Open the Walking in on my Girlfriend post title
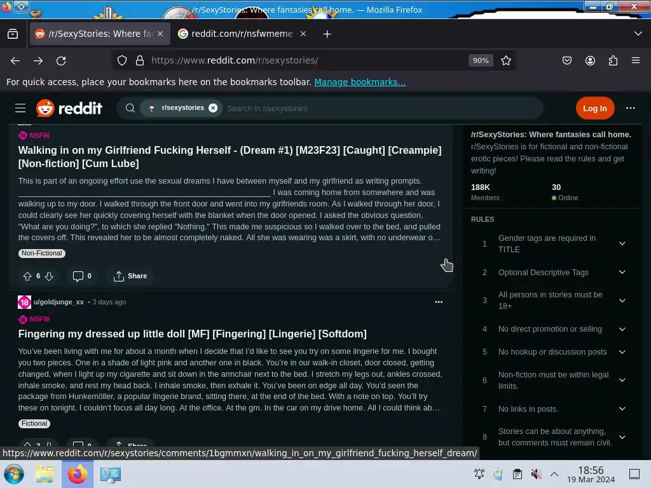Image resolution: width=651 pixels, height=488 pixels. (230, 157)
